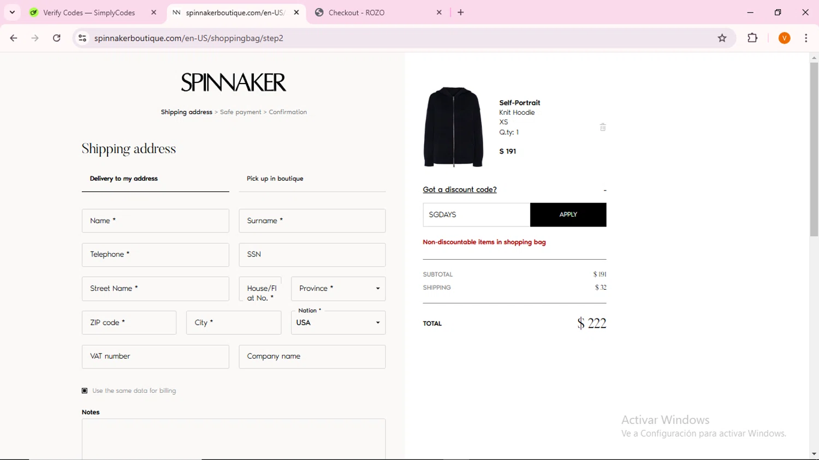The width and height of the screenshot is (819, 460).
Task: Bookmark this page with the star icon
Action: click(722, 38)
